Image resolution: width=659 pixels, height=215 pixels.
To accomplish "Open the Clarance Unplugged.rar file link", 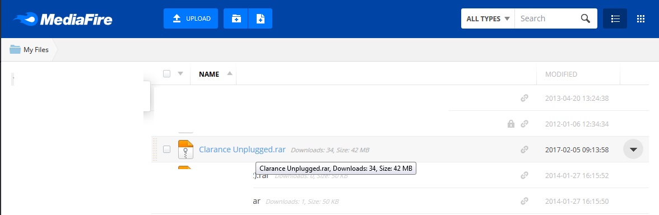I will [242, 149].
